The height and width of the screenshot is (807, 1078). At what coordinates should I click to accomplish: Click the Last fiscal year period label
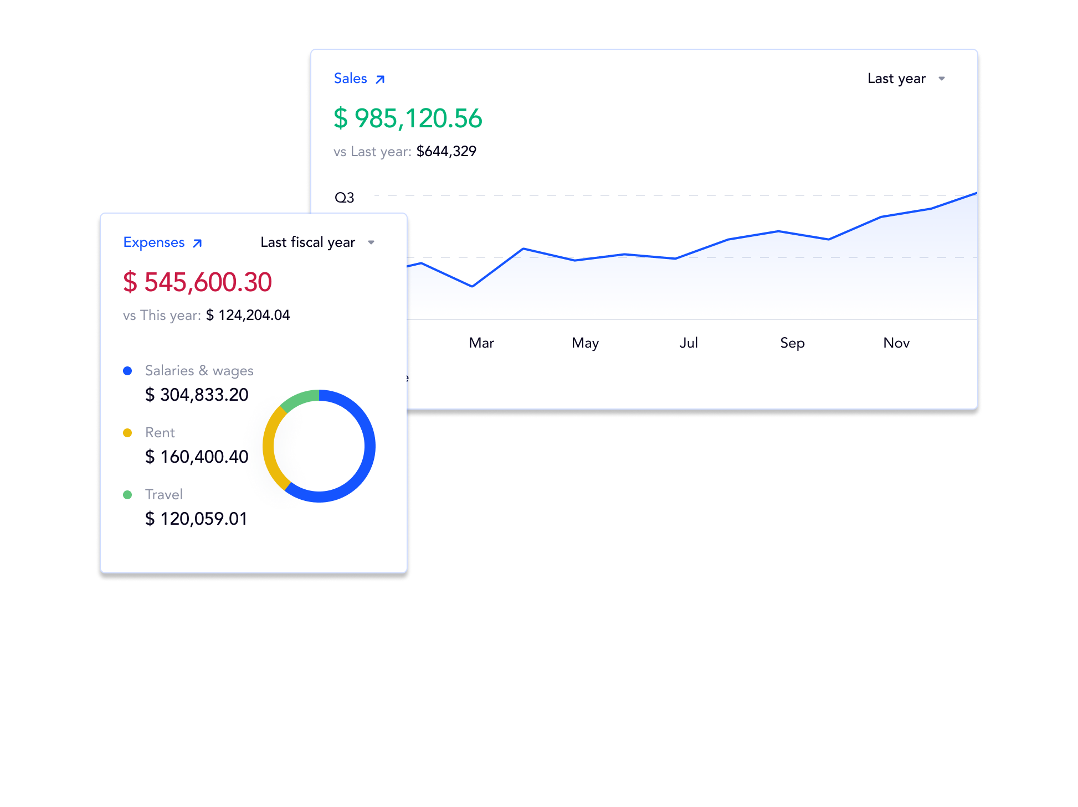pos(307,242)
